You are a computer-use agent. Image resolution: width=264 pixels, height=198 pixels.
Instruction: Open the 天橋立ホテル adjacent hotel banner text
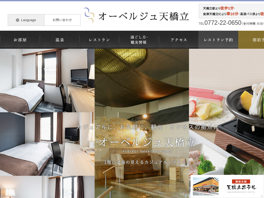pyautogui.click(x=241, y=187)
